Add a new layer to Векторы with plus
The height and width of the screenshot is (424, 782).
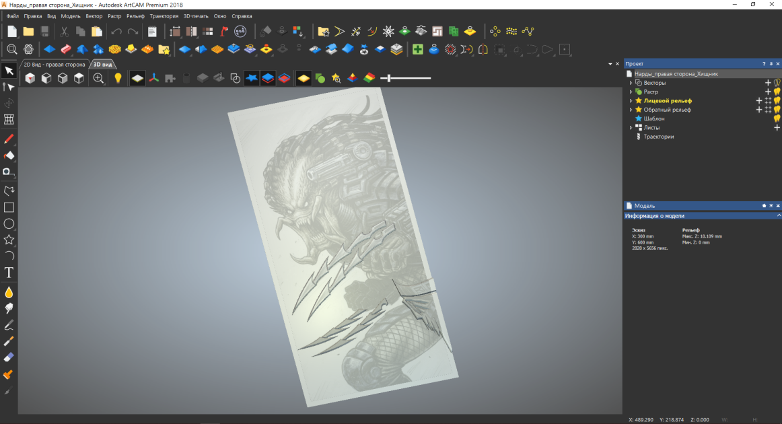point(768,83)
